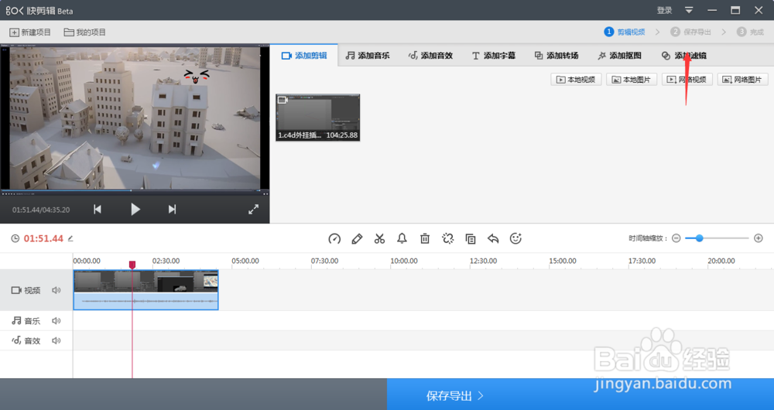
Task: Click step 1 剪辑视频
Action: pos(625,32)
